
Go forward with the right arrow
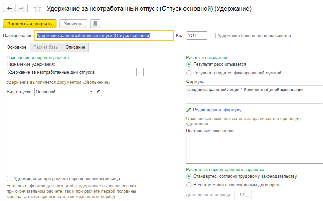21,8
